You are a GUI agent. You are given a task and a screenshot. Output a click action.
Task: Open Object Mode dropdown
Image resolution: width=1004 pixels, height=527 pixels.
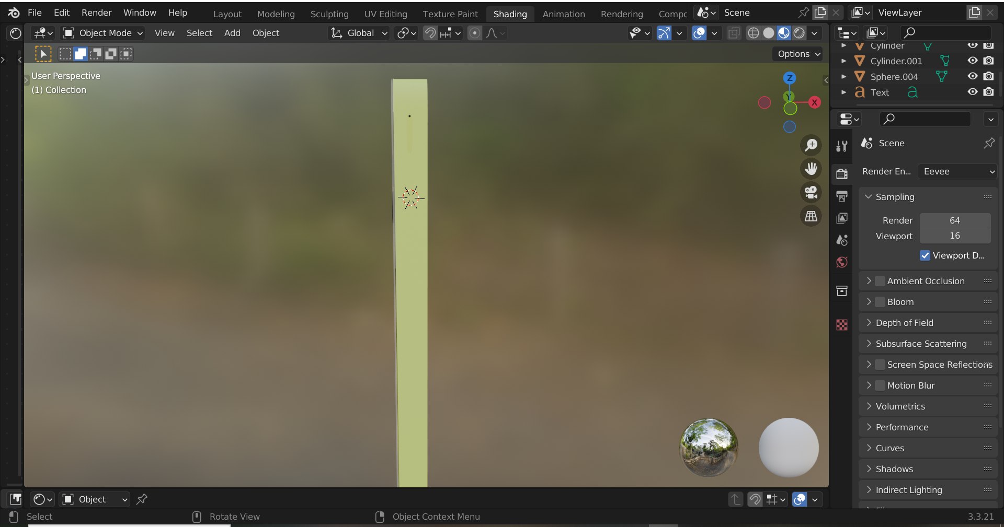[102, 33]
